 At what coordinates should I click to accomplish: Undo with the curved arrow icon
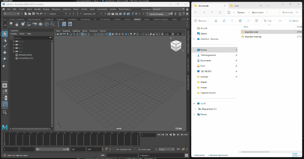pyautogui.click(x=37, y=14)
